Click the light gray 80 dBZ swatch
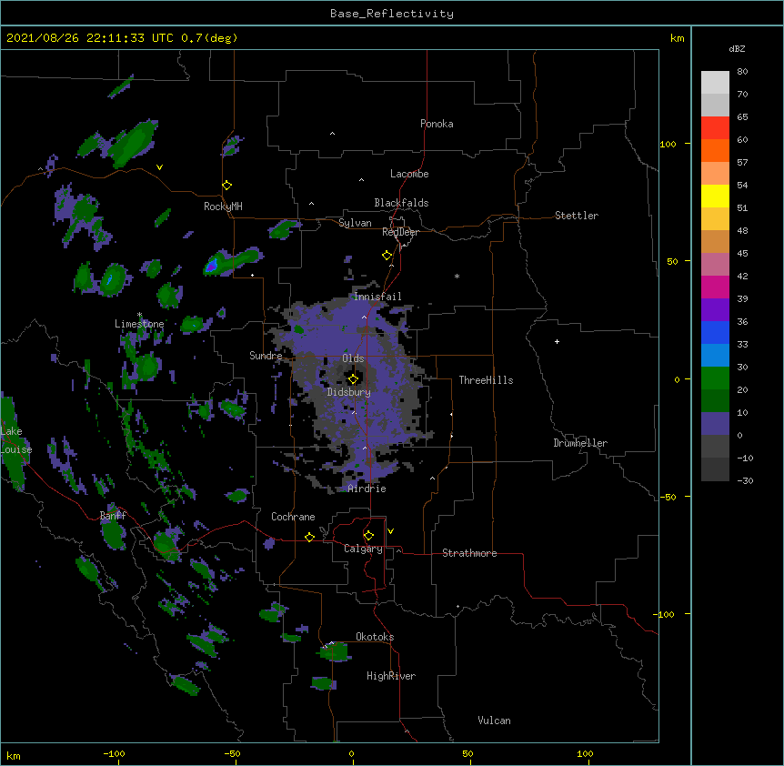 tap(715, 82)
